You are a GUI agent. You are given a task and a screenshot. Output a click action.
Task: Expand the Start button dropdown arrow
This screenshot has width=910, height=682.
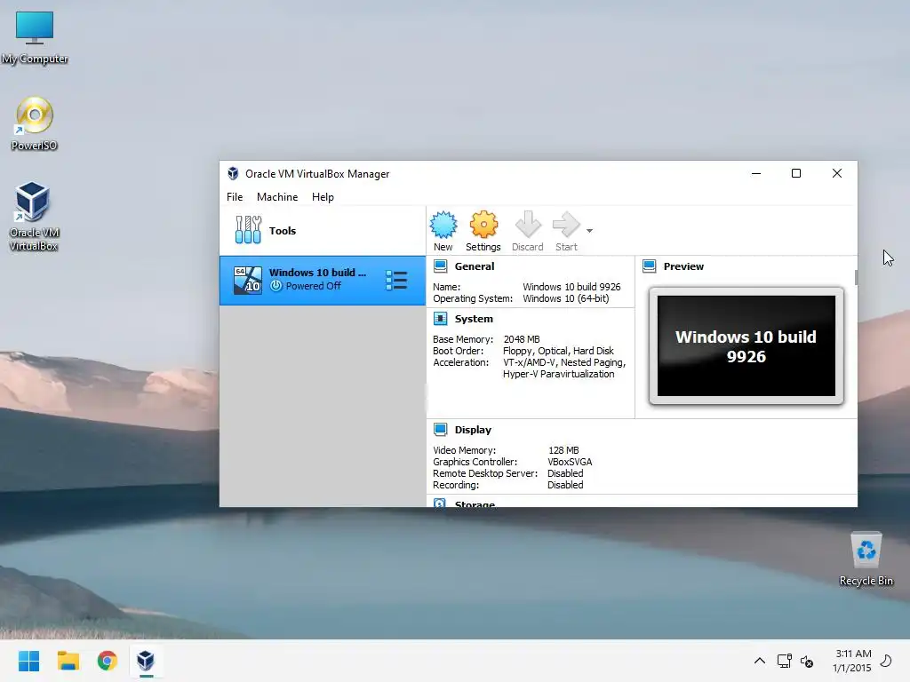(x=590, y=231)
